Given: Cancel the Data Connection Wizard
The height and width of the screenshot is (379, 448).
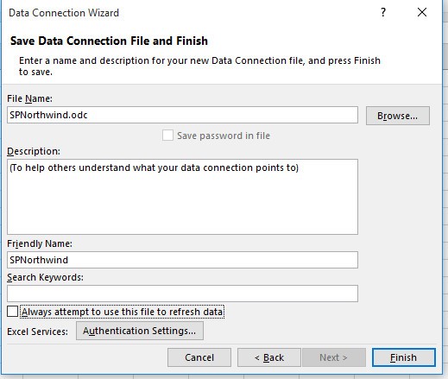Looking at the screenshot, I should coord(199,357).
